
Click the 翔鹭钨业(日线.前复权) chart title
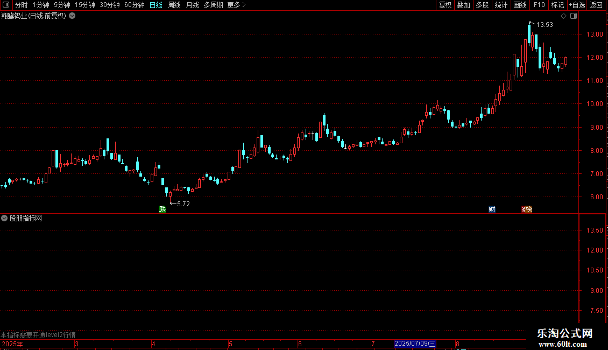click(x=34, y=16)
